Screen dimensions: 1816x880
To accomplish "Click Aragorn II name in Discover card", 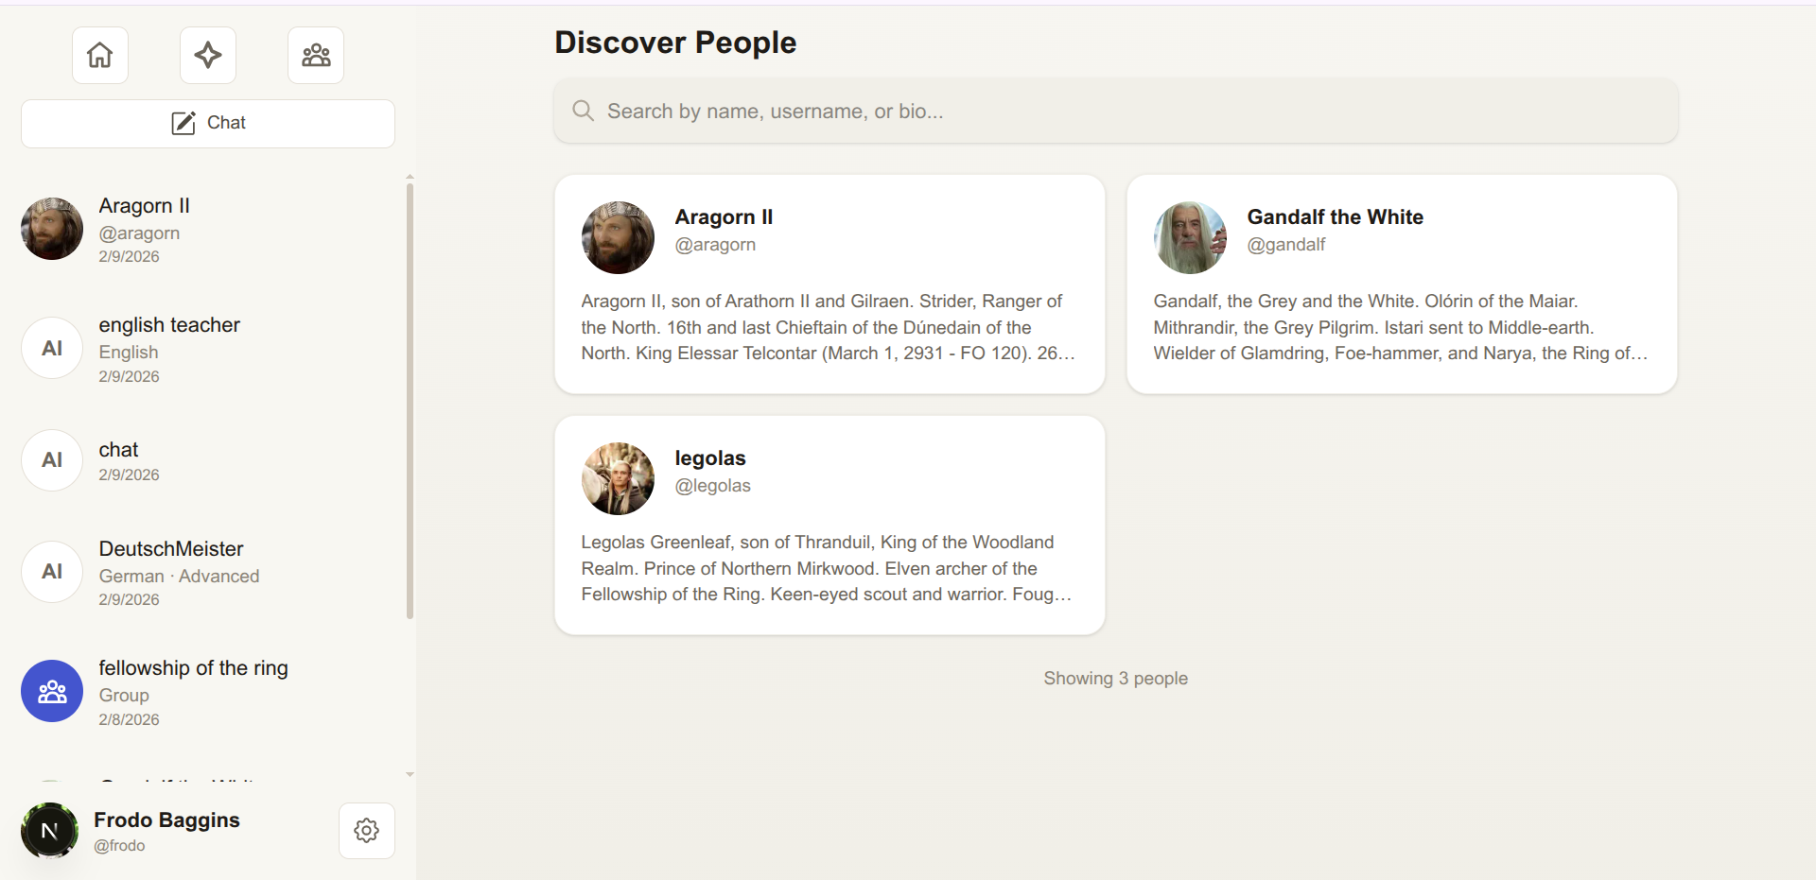I will click(724, 217).
